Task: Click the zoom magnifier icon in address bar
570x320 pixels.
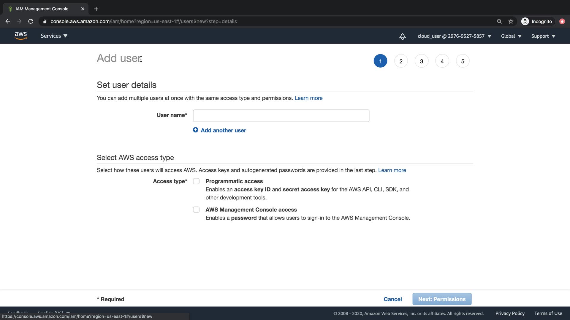Action: pyautogui.click(x=499, y=21)
